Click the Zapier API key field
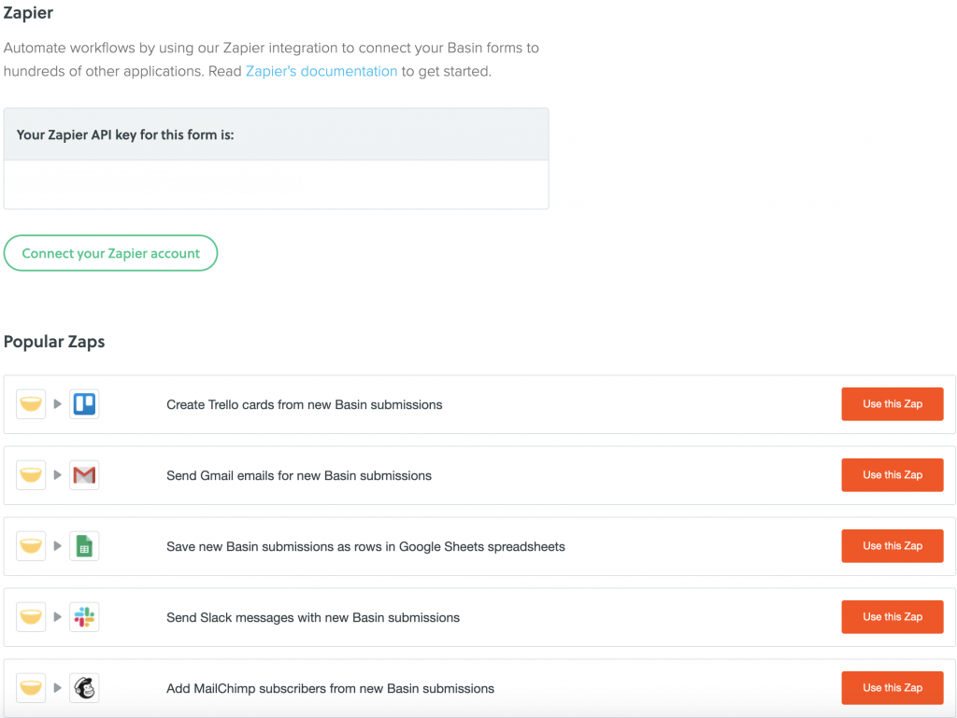The width and height of the screenshot is (957, 718). 276,185
